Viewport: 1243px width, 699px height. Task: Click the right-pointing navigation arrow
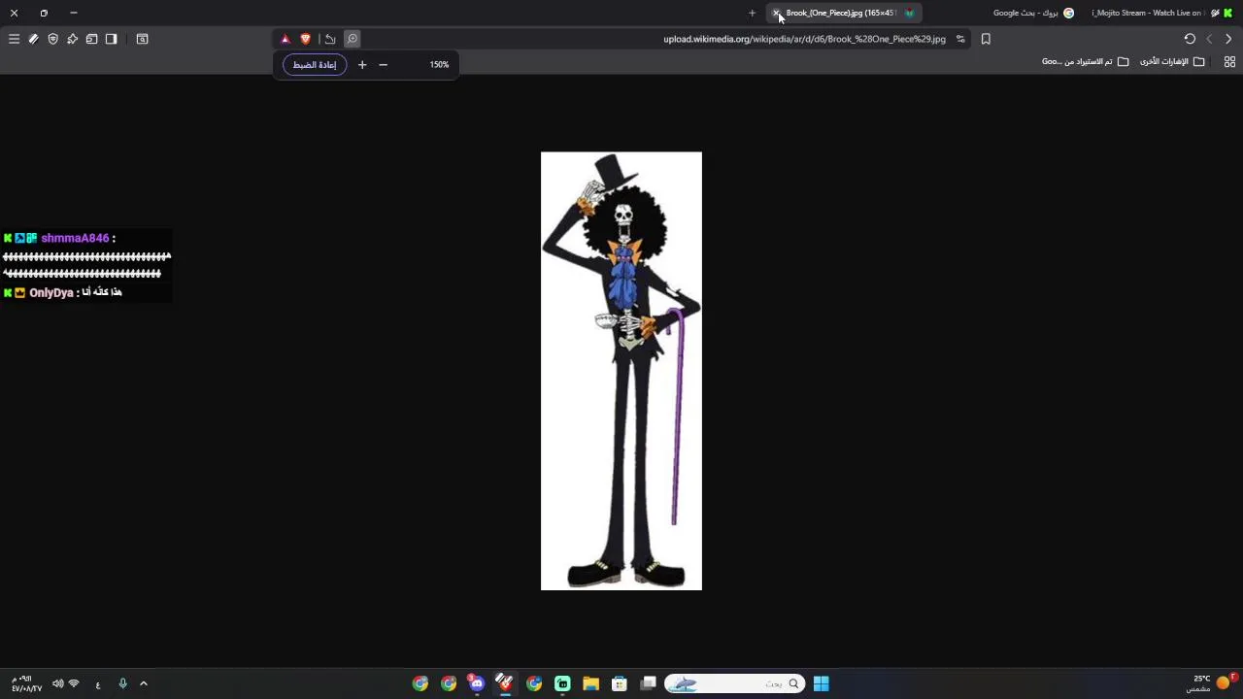pyautogui.click(x=1228, y=39)
